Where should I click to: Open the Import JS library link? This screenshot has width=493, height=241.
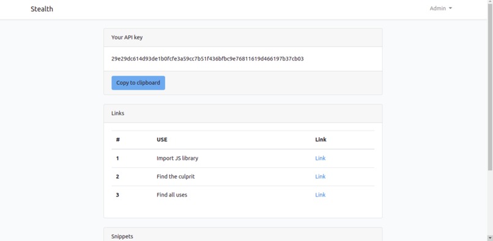(320, 158)
